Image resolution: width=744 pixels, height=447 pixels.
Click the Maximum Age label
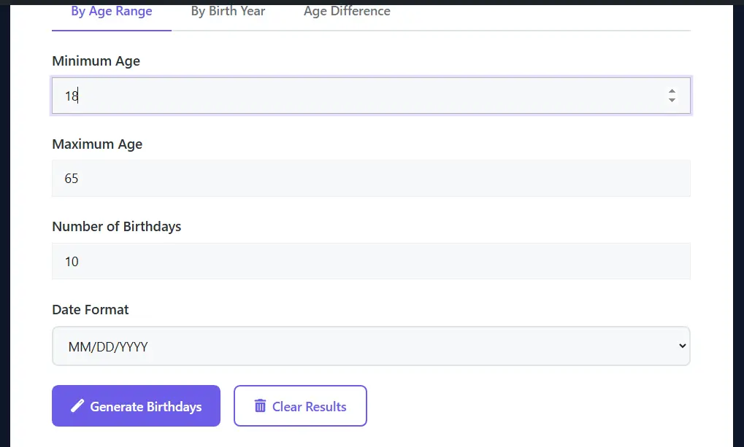(x=97, y=144)
